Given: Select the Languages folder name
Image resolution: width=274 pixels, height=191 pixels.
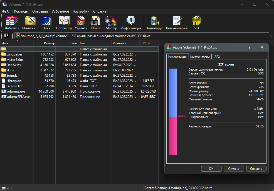Looking at the screenshot, I should click(x=14, y=54).
